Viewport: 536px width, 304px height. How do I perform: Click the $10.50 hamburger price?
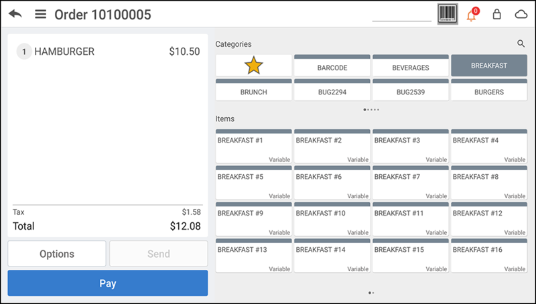coord(184,52)
